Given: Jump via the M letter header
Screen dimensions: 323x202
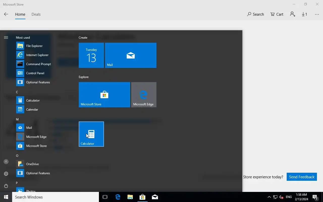Looking at the screenshot, I should tap(17, 119).
